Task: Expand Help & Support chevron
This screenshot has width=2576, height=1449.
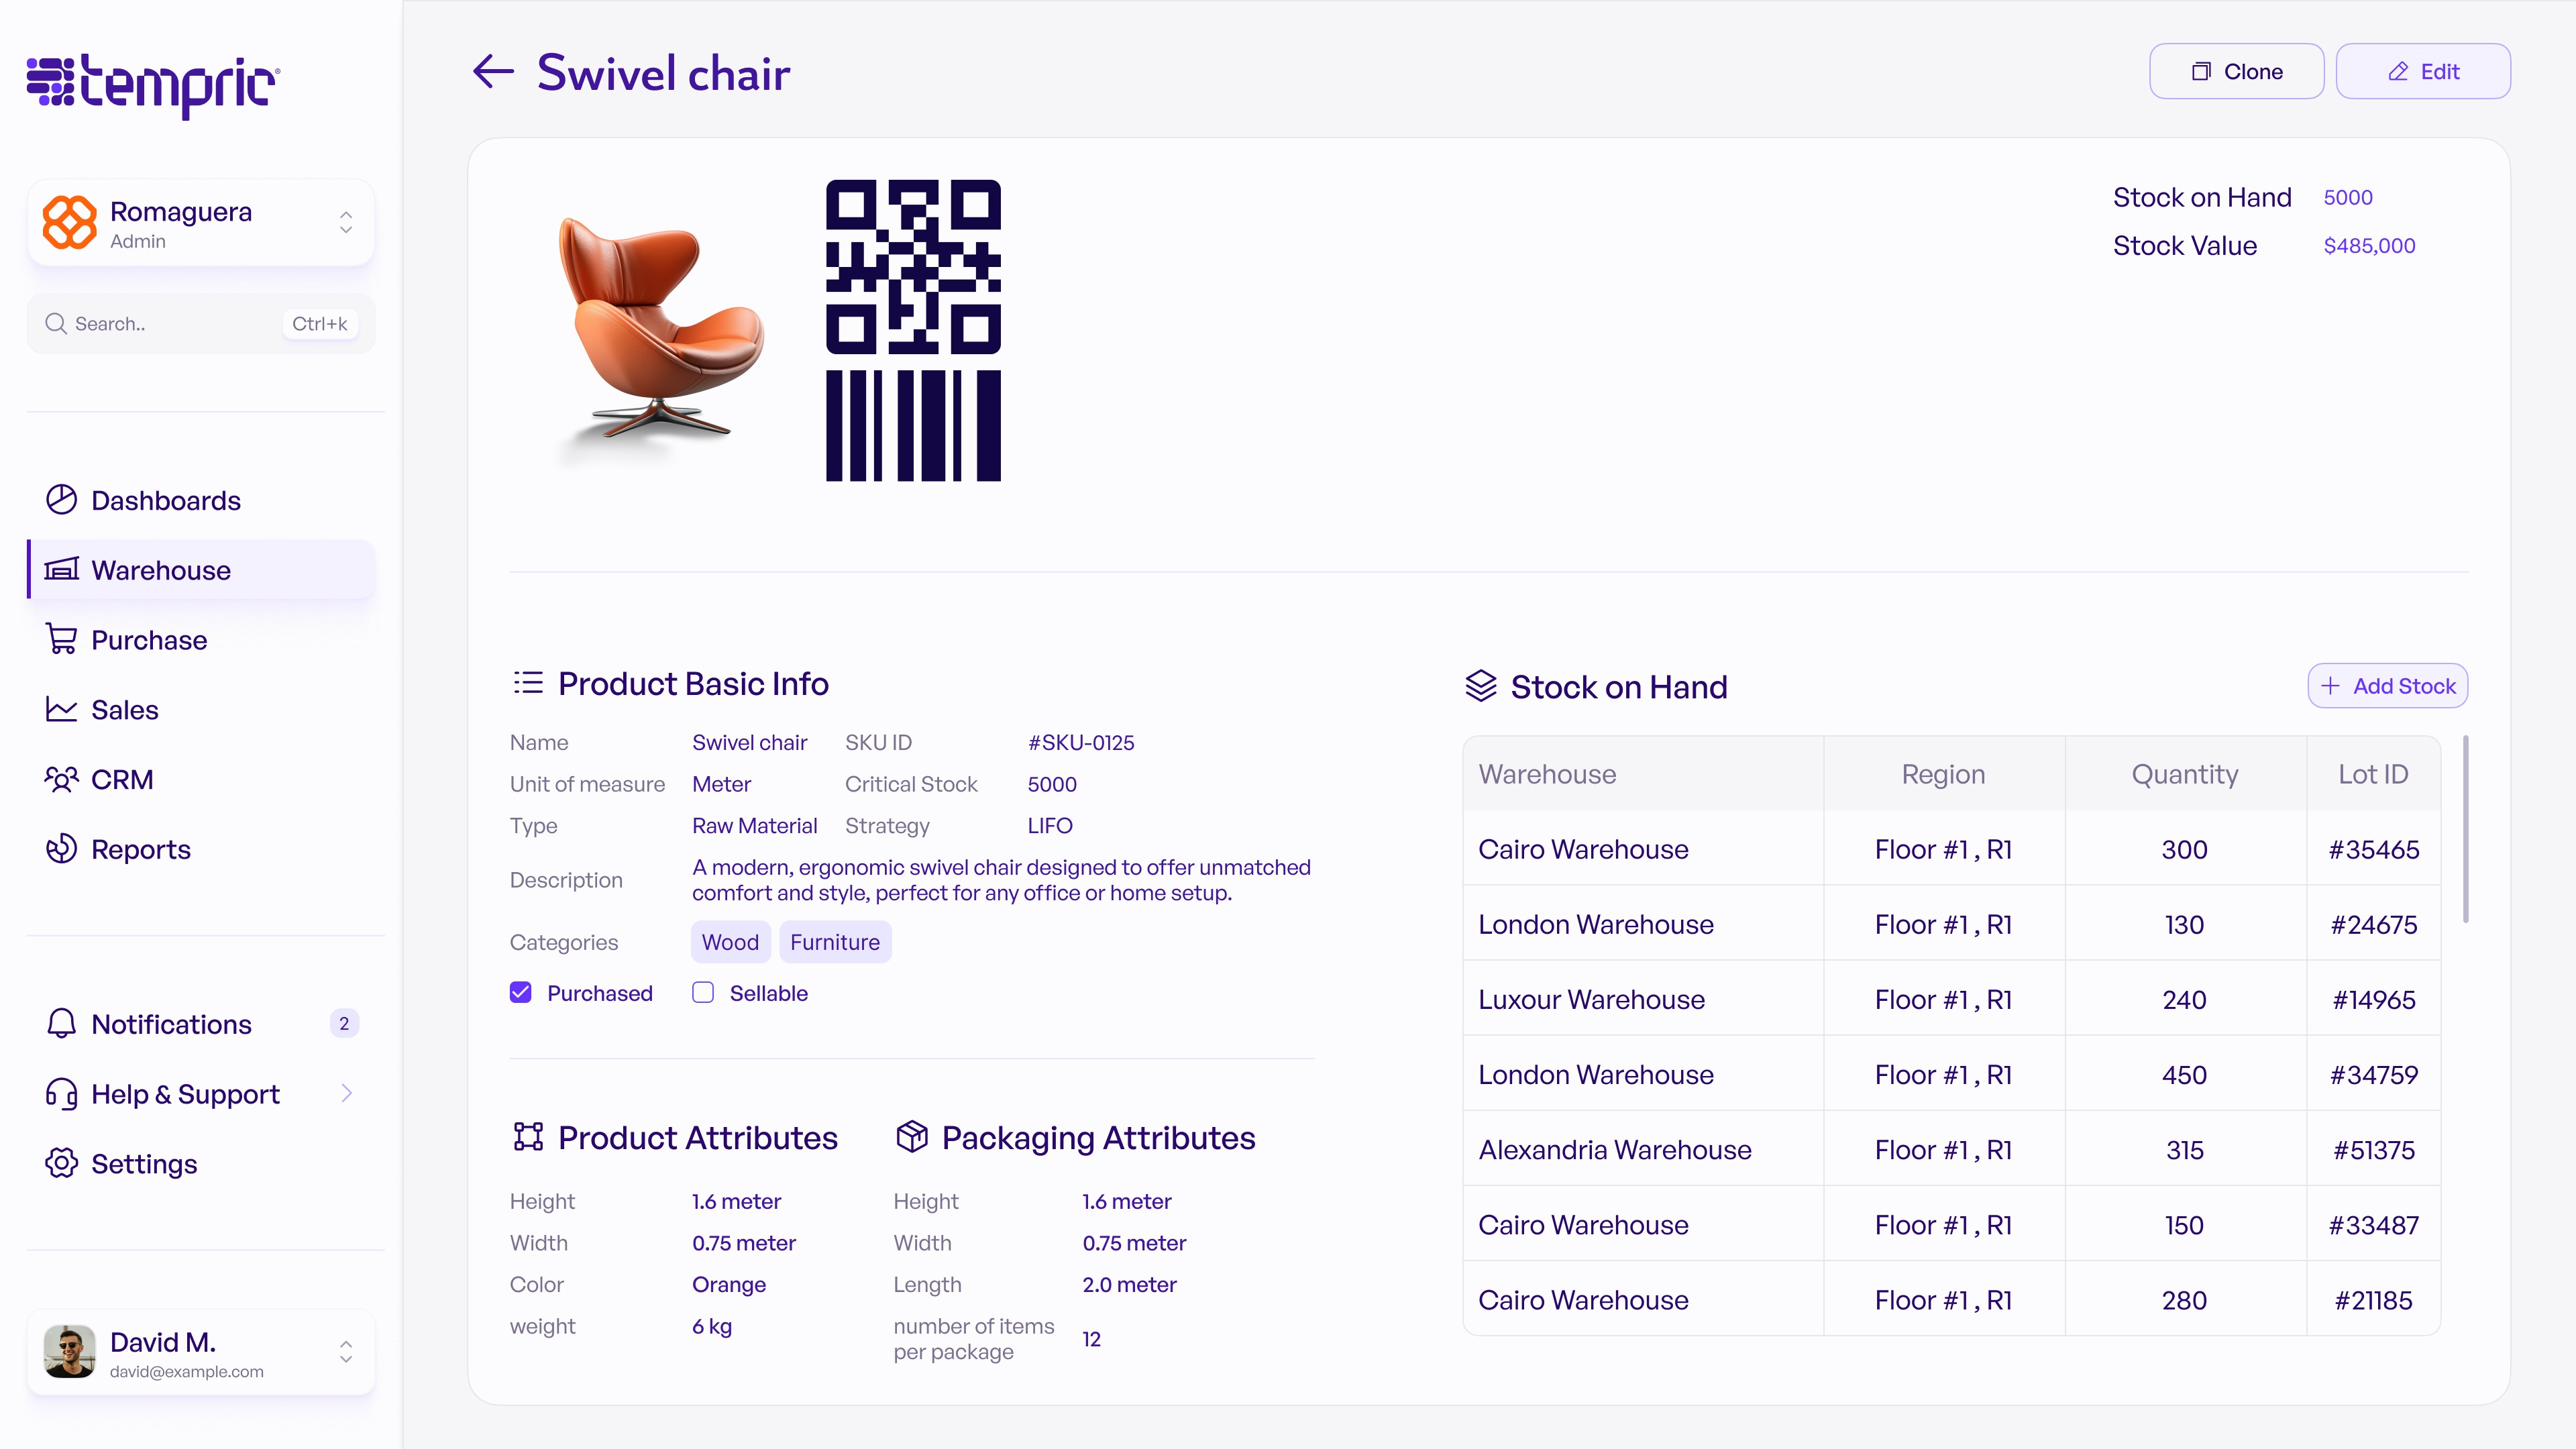Action: [346, 1094]
